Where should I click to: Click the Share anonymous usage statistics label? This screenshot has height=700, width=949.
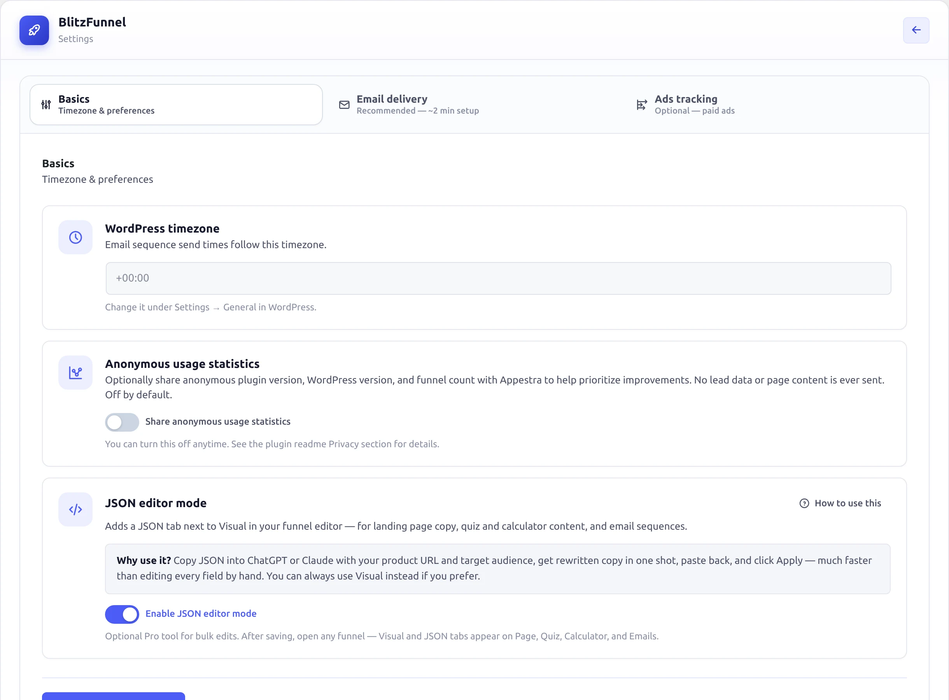tap(218, 422)
